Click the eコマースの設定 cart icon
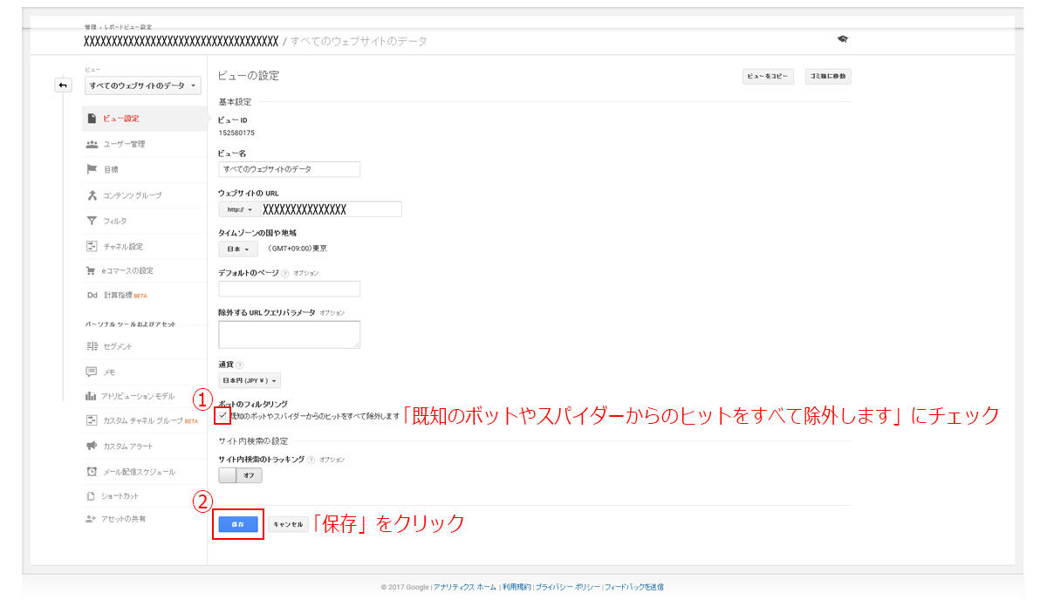 pos(92,270)
